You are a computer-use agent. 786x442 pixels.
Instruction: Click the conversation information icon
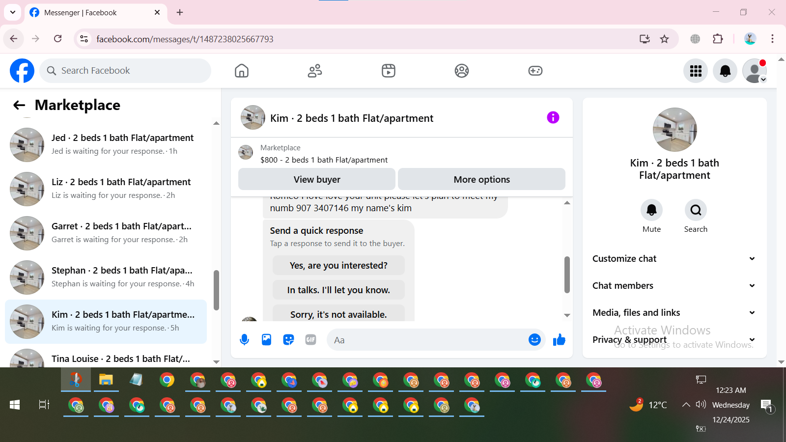553,117
